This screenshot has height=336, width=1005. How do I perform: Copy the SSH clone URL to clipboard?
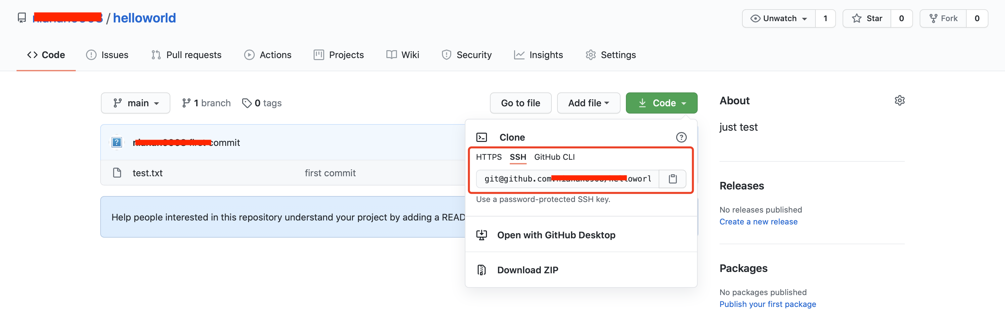(672, 179)
